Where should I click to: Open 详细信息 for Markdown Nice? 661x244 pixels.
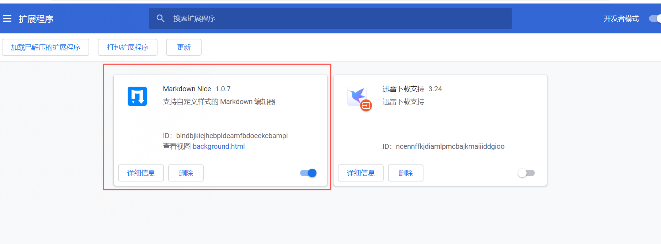[x=141, y=173]
